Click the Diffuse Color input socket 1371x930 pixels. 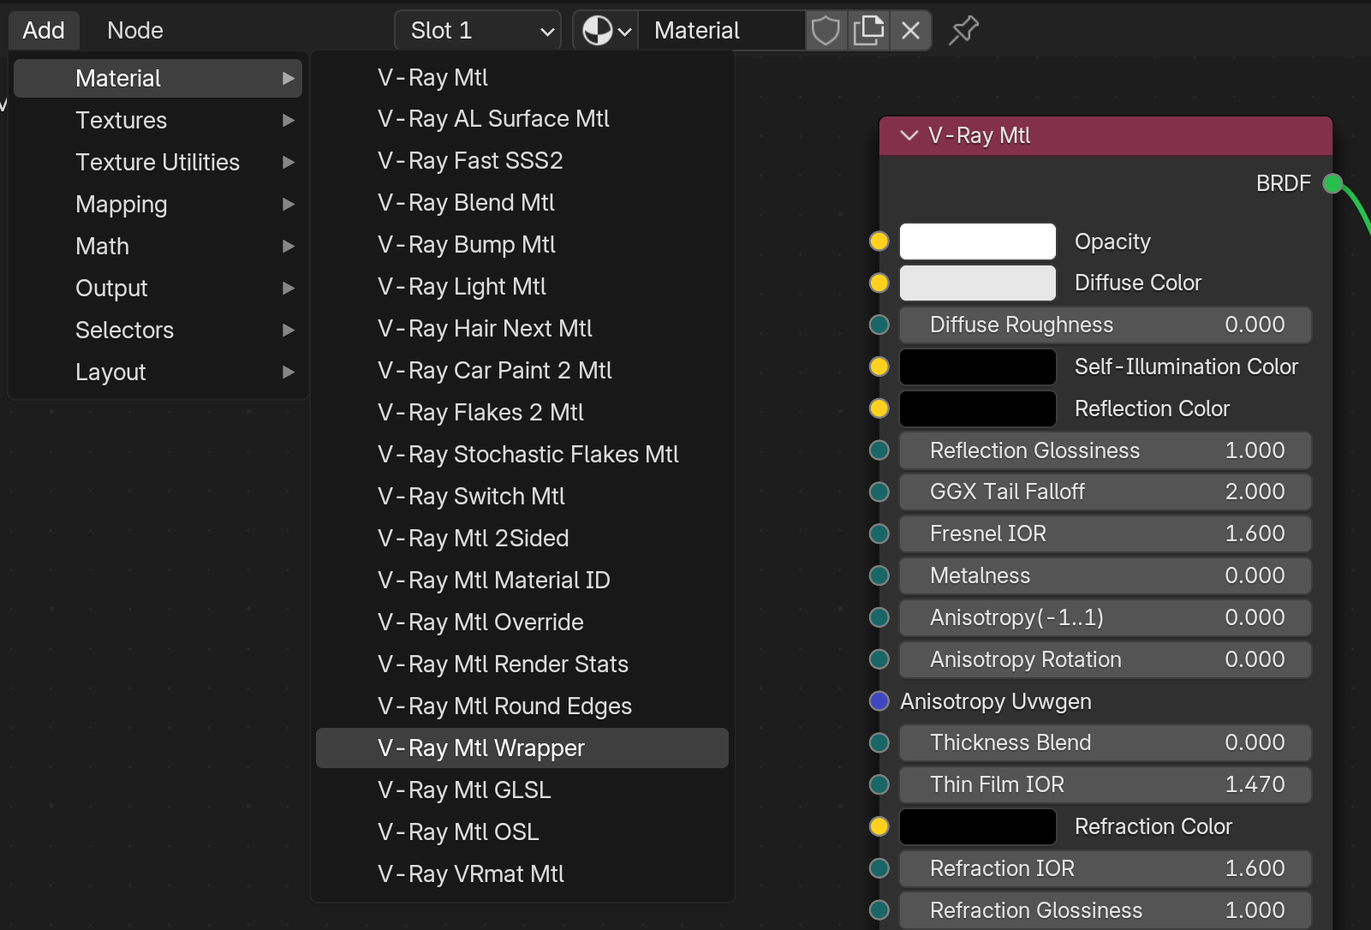coord(879,283)
